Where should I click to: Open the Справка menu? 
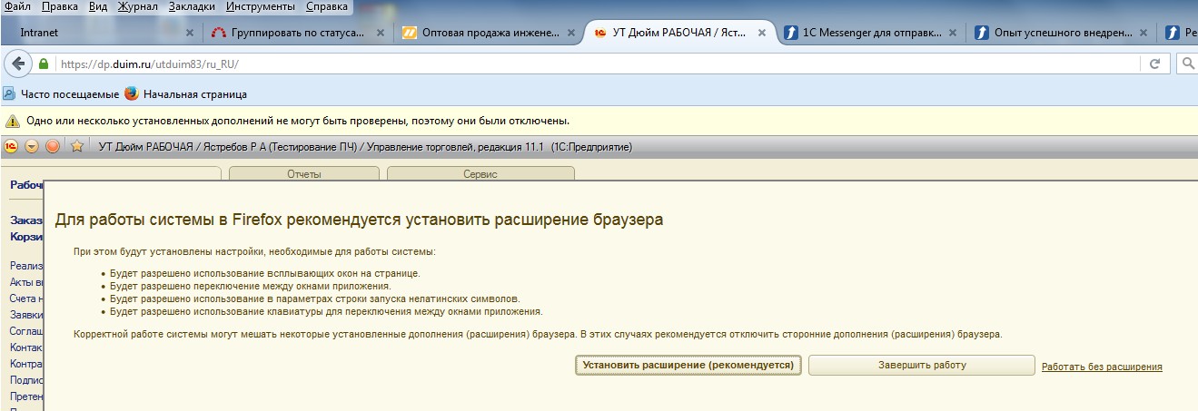coord(326,7)
